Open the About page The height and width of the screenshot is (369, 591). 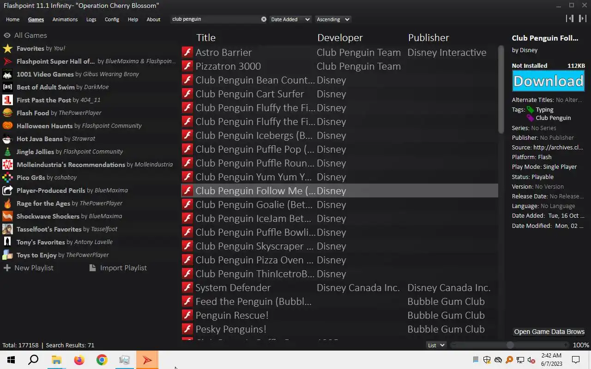pos(153,19)
